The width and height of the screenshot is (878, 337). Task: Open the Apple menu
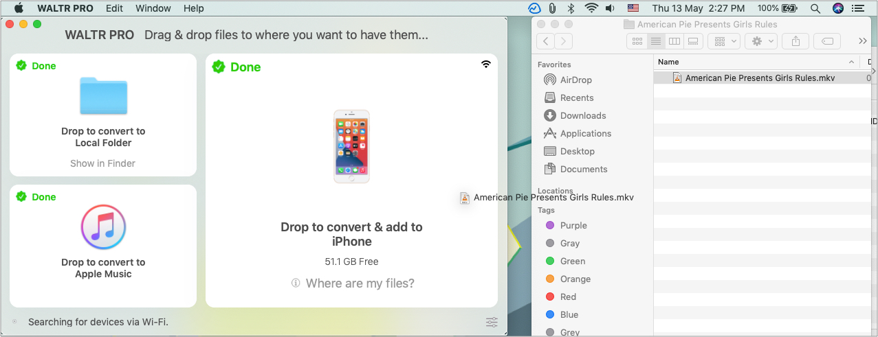click(19, 8)
